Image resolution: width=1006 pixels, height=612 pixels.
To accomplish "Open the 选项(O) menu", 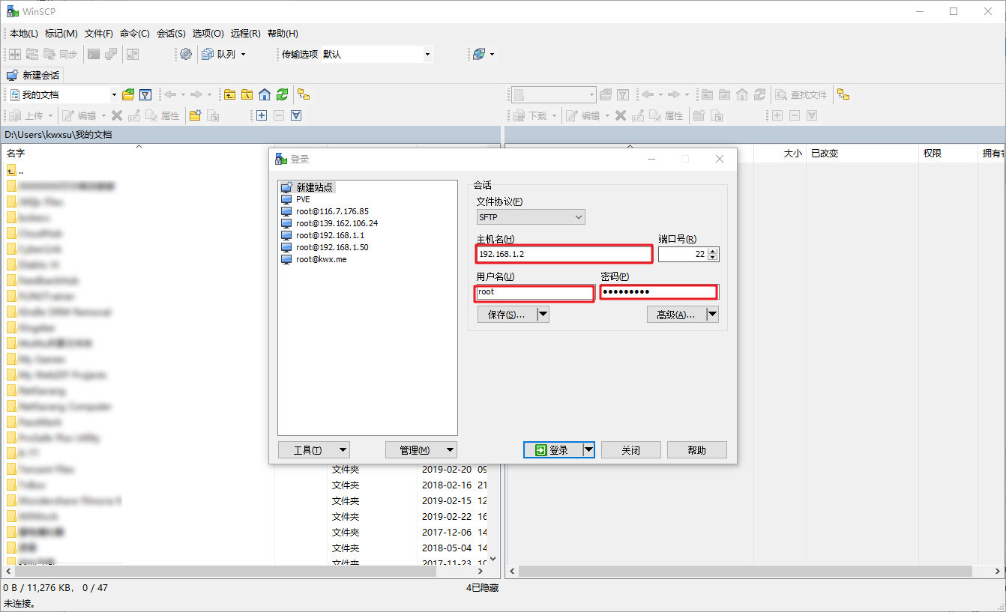I will coord(208,34).
